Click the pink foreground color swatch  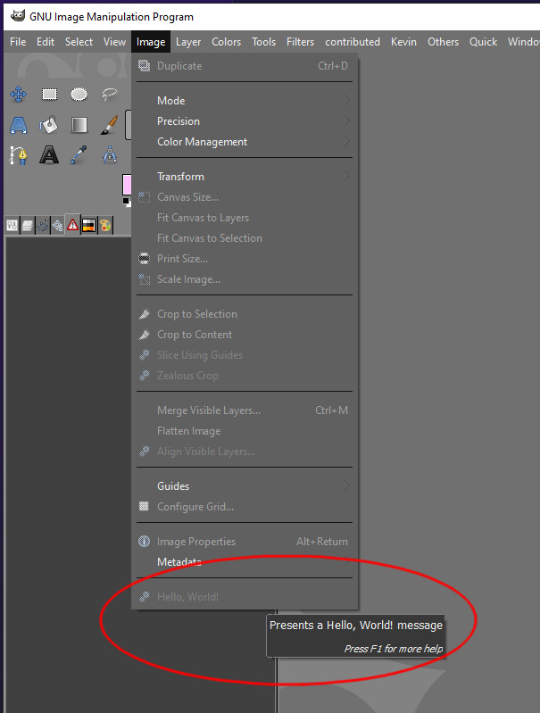[127, 185]
